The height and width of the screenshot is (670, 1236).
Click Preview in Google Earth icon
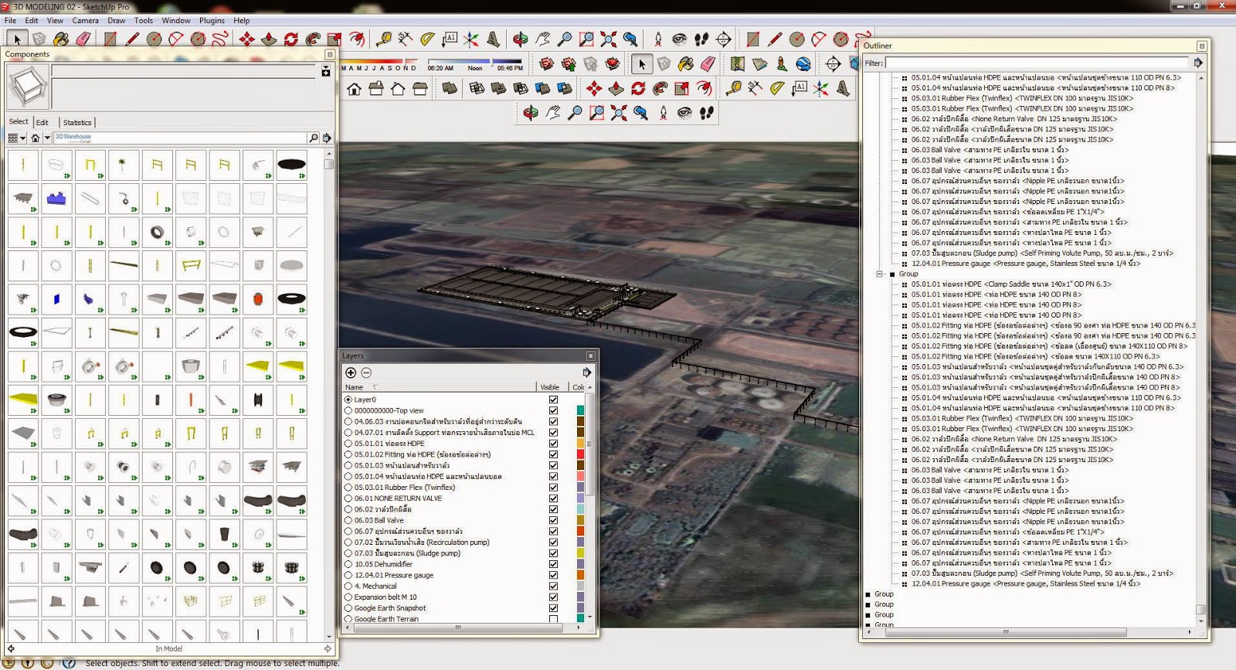803,63
